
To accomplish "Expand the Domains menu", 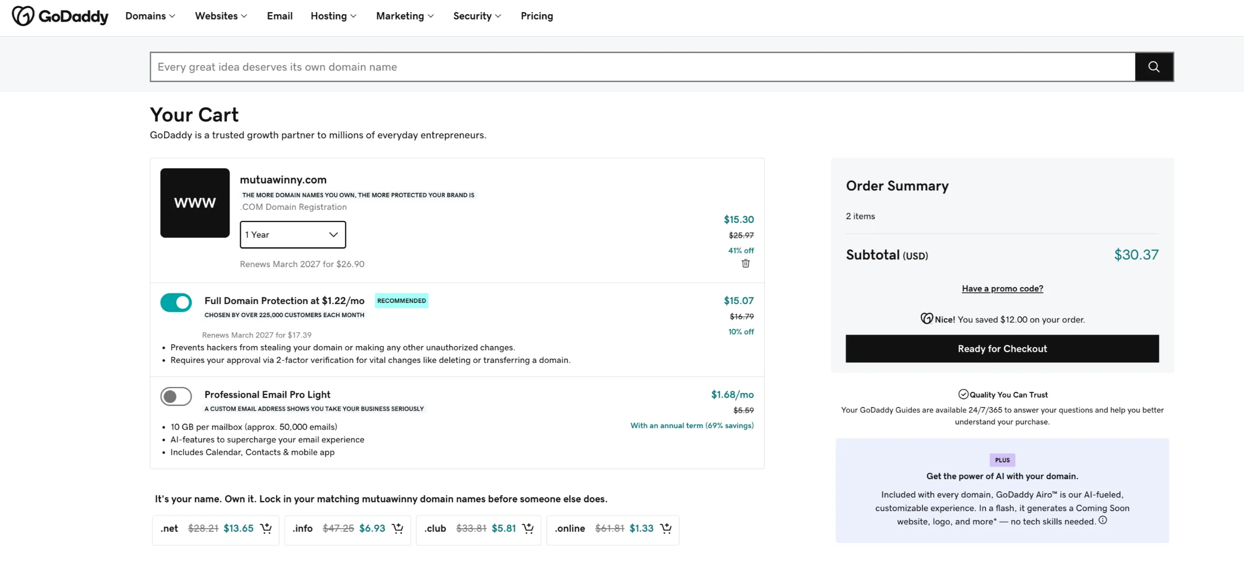I will click(x=150, y=16).
